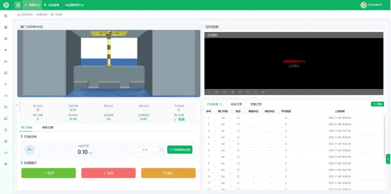Click 设备控制 in the breadcrumb
This screenshot has height=194, width=391.
[x=41, y=15]
